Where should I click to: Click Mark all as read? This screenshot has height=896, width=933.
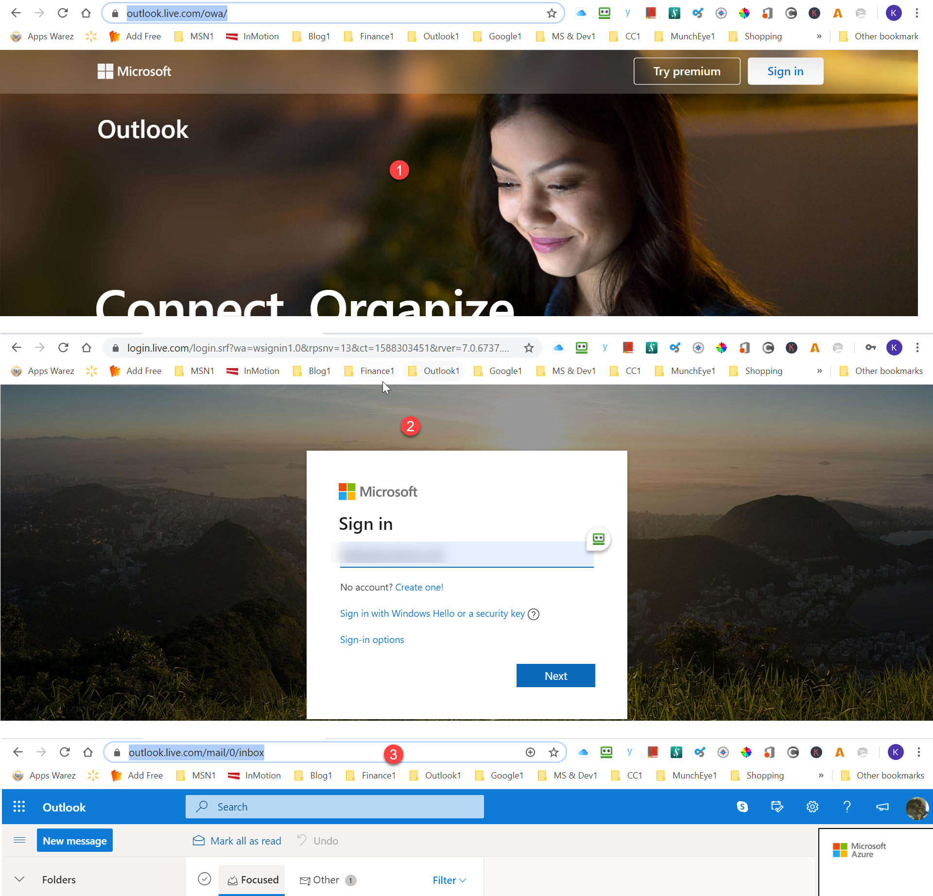click(x=237, y=841)
